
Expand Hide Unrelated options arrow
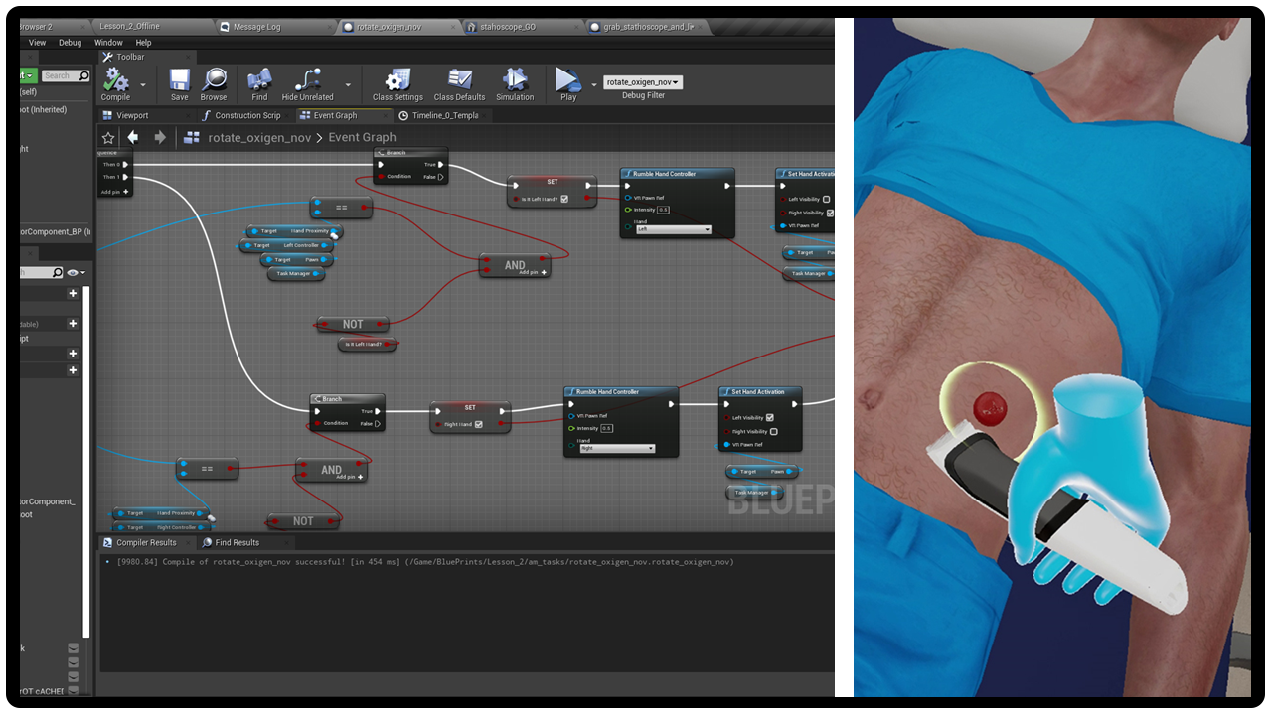pos(348,85)
